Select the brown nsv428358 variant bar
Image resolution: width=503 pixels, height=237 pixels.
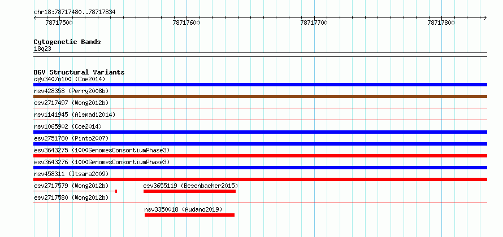tap(260, 96)
